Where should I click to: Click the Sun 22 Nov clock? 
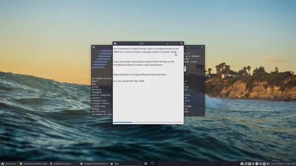[x=281, y=164]
